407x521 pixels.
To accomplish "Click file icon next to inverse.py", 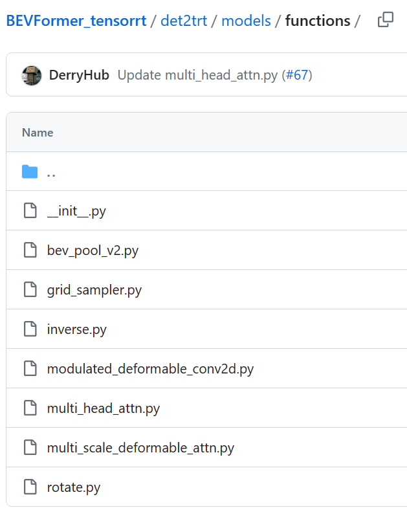I will coord(30,329).
